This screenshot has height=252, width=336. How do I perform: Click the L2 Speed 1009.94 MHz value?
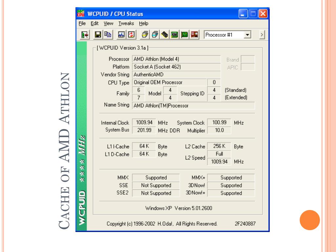click(x=219, y=161)
